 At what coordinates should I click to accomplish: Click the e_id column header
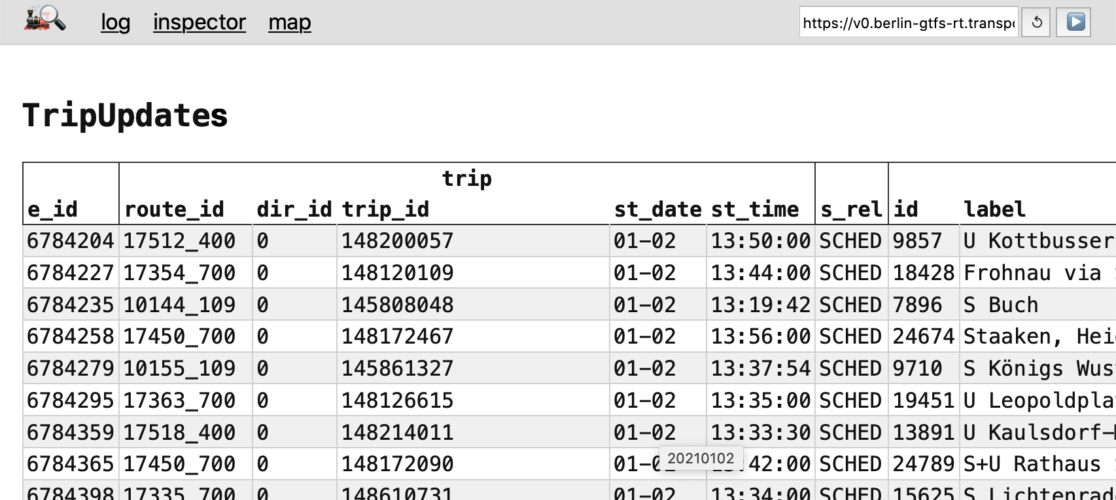pos(52,209)
